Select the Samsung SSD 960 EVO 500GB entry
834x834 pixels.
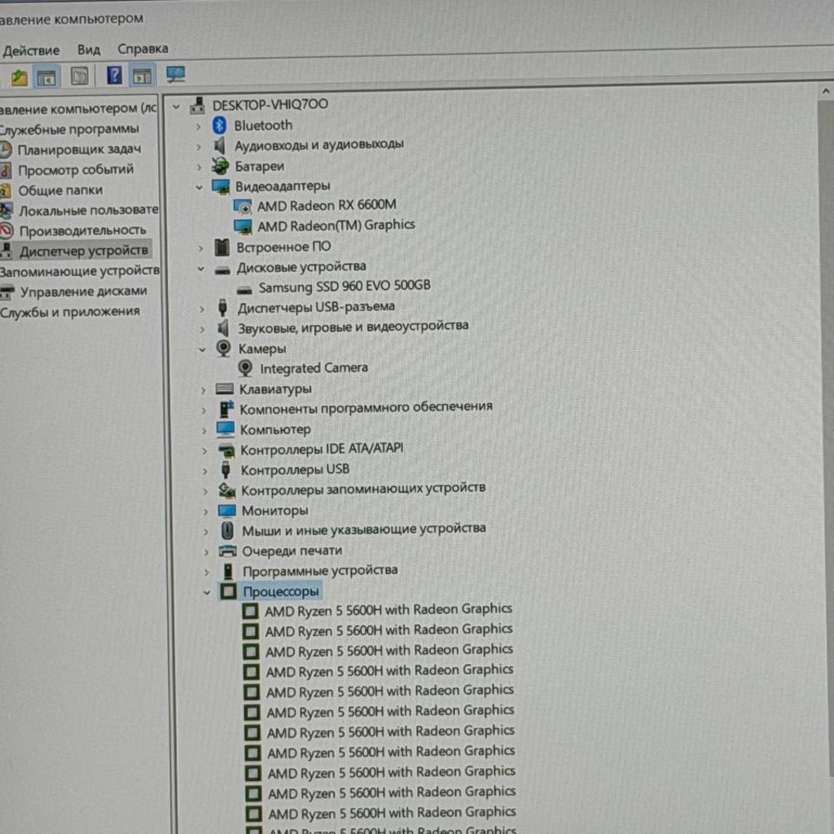click(x=345, y=287)
